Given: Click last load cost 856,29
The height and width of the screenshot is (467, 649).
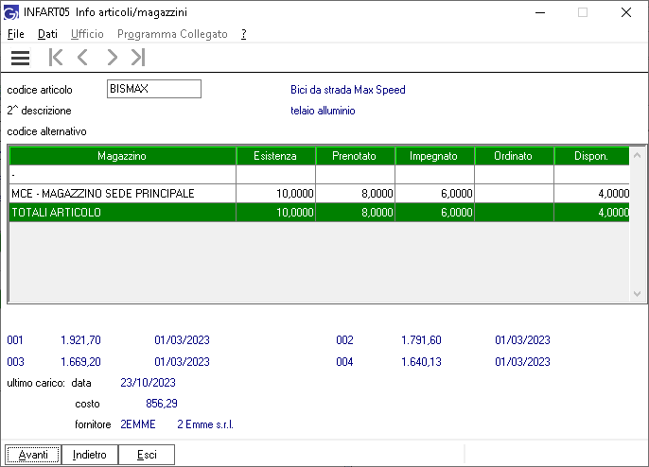Looking at the screenshot, I should (162, 404).
